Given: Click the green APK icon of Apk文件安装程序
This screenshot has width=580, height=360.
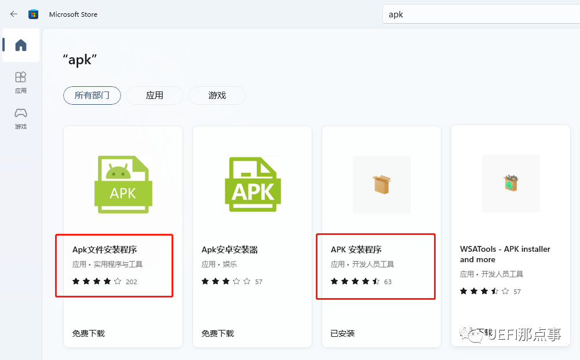Looking at the screenshot, I should [123, 185].
